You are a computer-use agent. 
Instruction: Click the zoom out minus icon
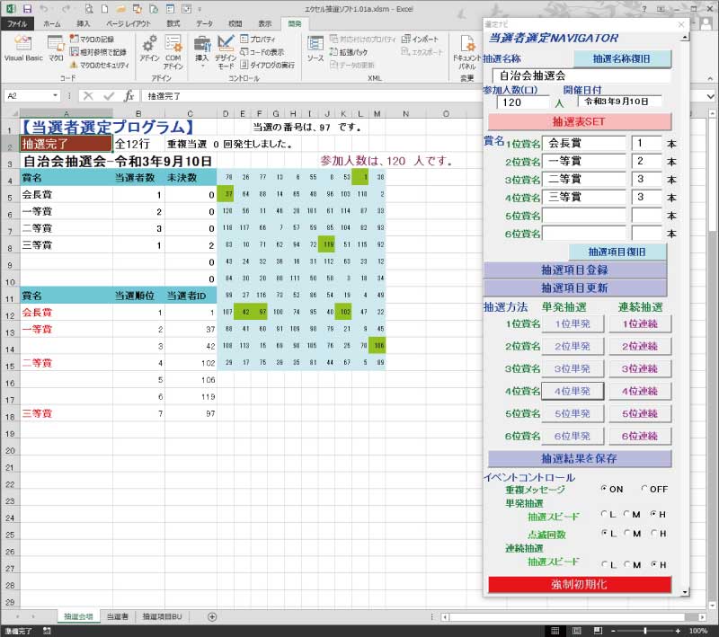click(x=613, y=631)
